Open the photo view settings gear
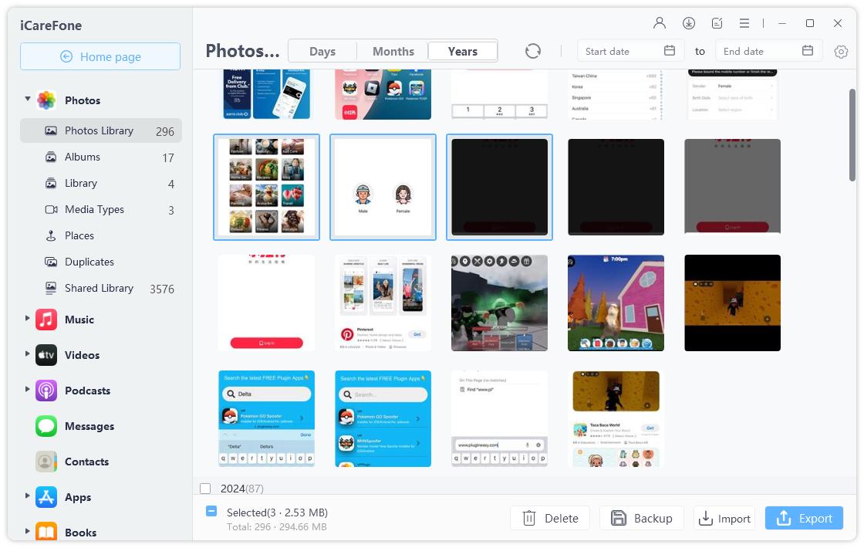This screenshot has height=548, width=864. click(x=840, y=51)
